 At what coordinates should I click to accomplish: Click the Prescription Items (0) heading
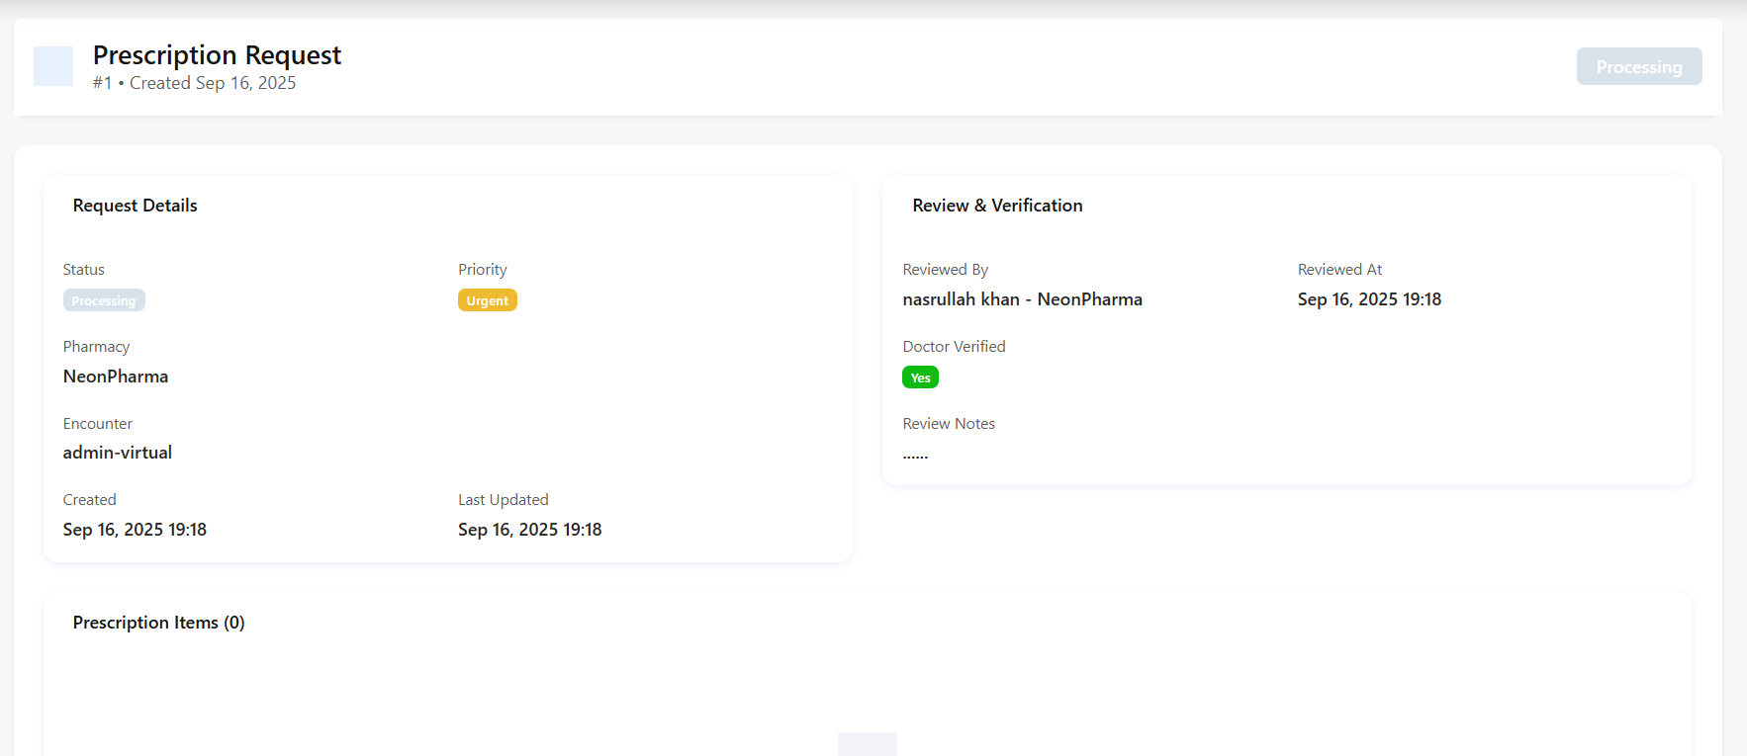pyautogui.click(x=158, y=623)
